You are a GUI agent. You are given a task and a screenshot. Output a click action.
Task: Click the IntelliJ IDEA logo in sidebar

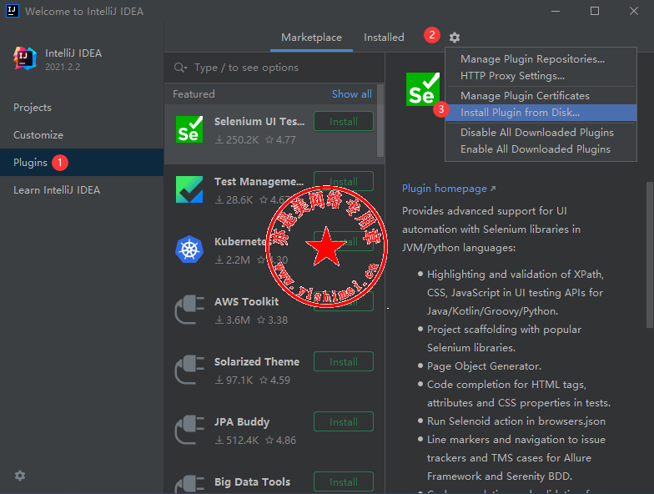(25, 58)
